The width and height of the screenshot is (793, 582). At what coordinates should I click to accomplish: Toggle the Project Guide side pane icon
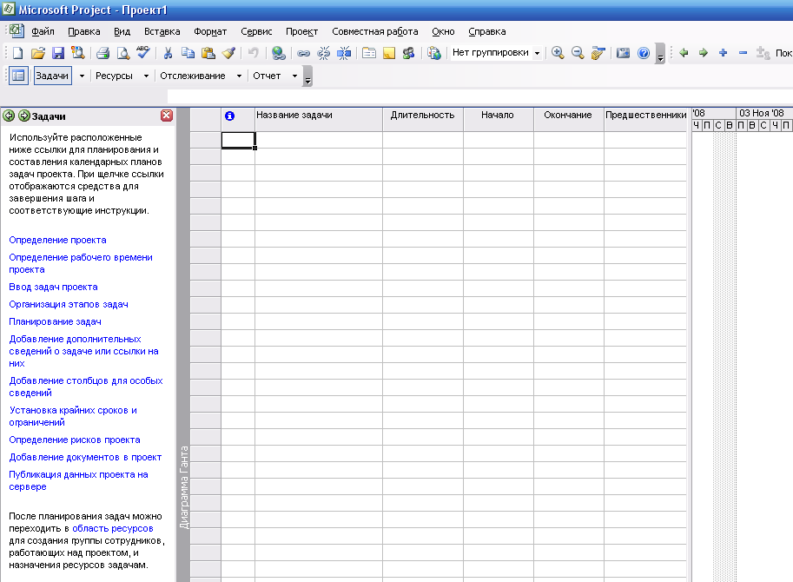18,76
